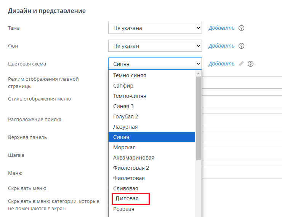Click Добавить link next to Тема
This screenshot has width=282, height=217.
221,28
